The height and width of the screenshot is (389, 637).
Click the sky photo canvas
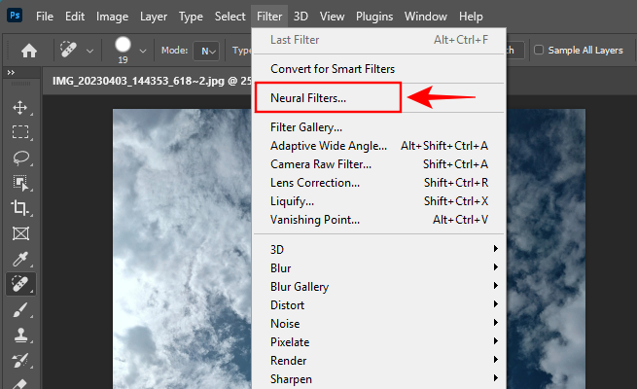coord(182,249)
